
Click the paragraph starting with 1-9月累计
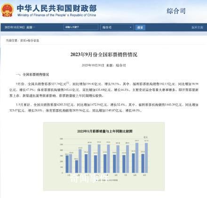point(104,108)
